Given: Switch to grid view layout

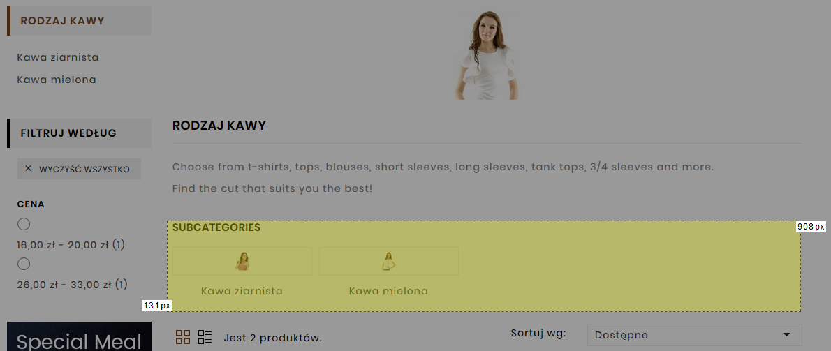Looking at the screenshot, I should 183,338.
